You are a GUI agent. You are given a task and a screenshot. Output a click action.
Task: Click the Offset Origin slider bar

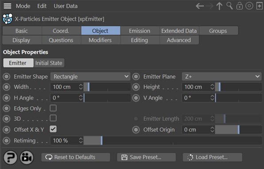pyautogui.click(x=238, y=130)
